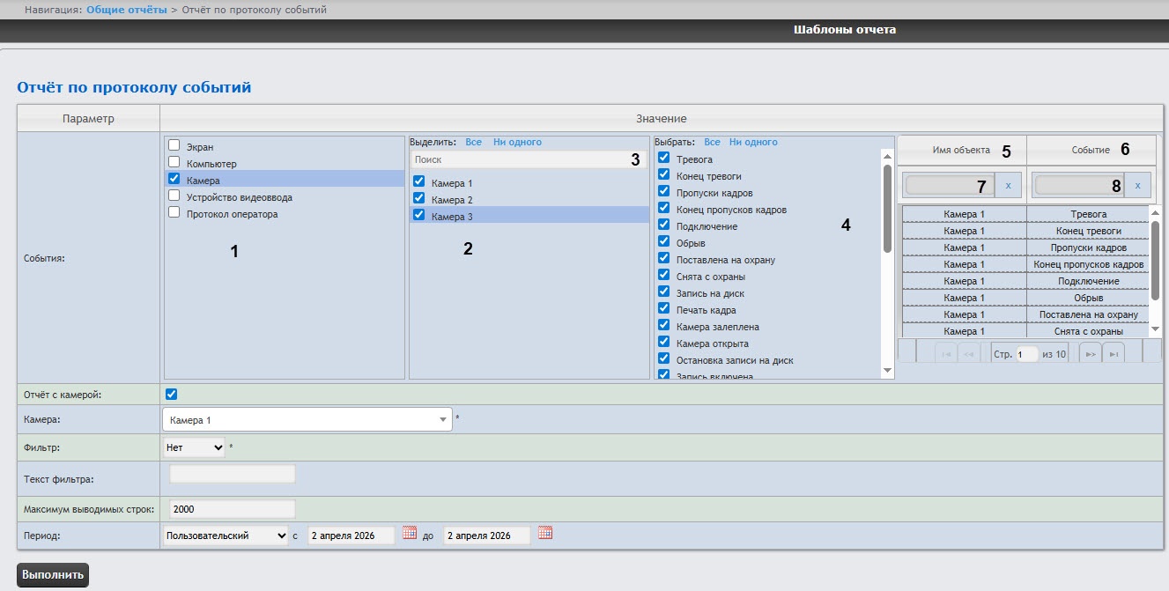Viewport: 1169px width, 591px height.
Task: Clear the event column filter
Action: click(1137, 186)
